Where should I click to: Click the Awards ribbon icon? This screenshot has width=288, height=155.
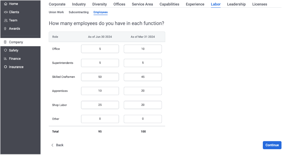coord(6,29)
